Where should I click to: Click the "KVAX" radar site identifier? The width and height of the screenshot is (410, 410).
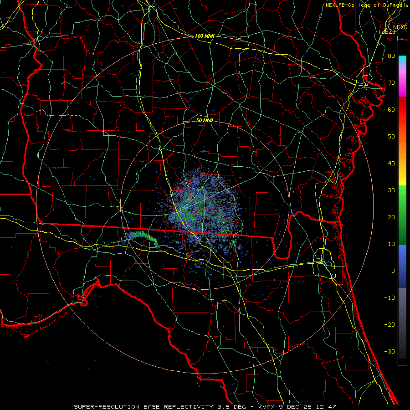click(266, 407)
